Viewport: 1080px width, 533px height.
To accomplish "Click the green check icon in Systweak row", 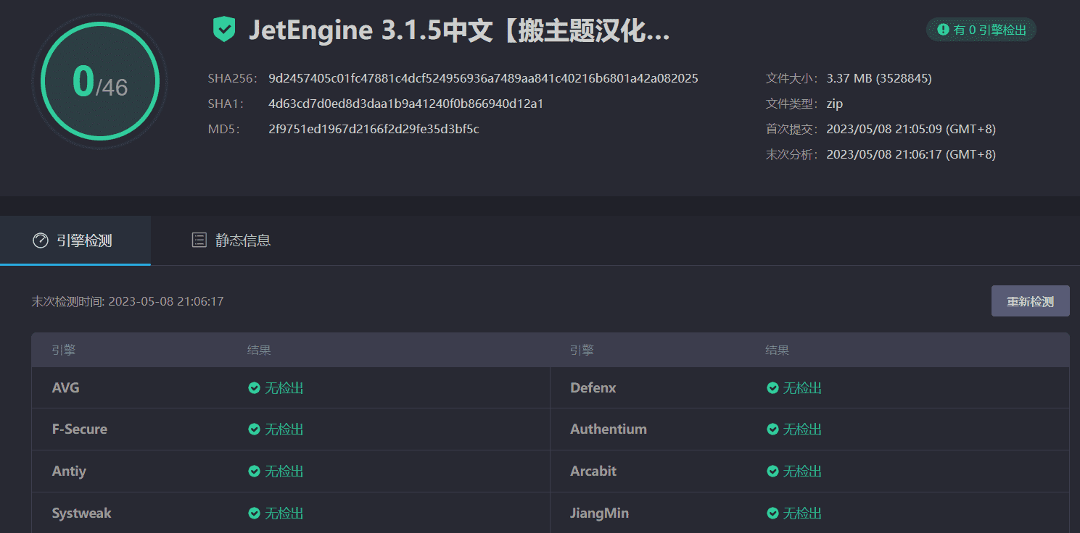I will coord(254,513).
